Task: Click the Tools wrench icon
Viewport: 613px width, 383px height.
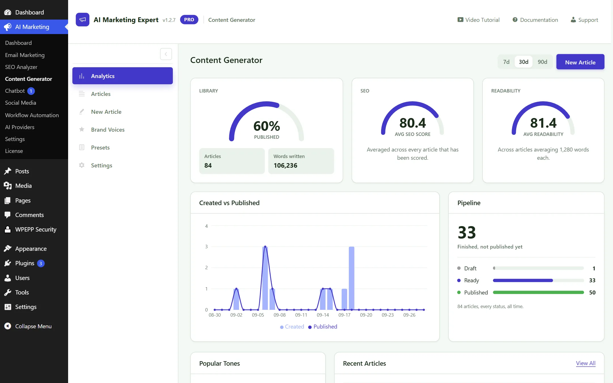Action: (x=8, y=292)
